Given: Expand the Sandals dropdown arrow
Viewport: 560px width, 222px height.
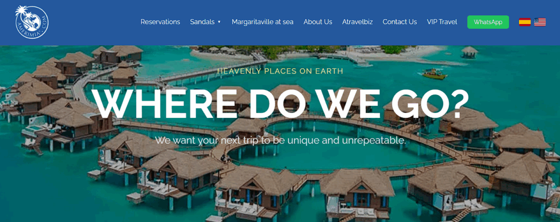Looking at the screenshot, I should (219, 22).
